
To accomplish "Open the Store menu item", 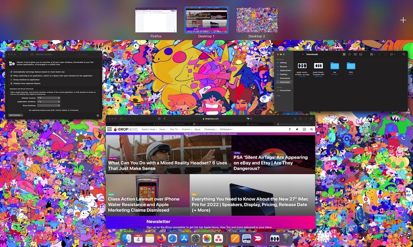I will 197,129.
